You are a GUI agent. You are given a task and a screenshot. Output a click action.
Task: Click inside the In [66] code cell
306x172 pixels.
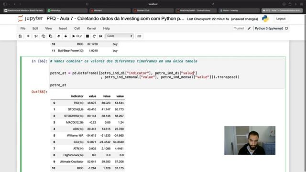click(x=167, y=73)
